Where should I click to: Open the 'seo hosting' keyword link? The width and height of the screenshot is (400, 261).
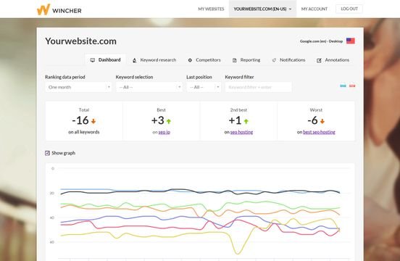click(241, 132)
